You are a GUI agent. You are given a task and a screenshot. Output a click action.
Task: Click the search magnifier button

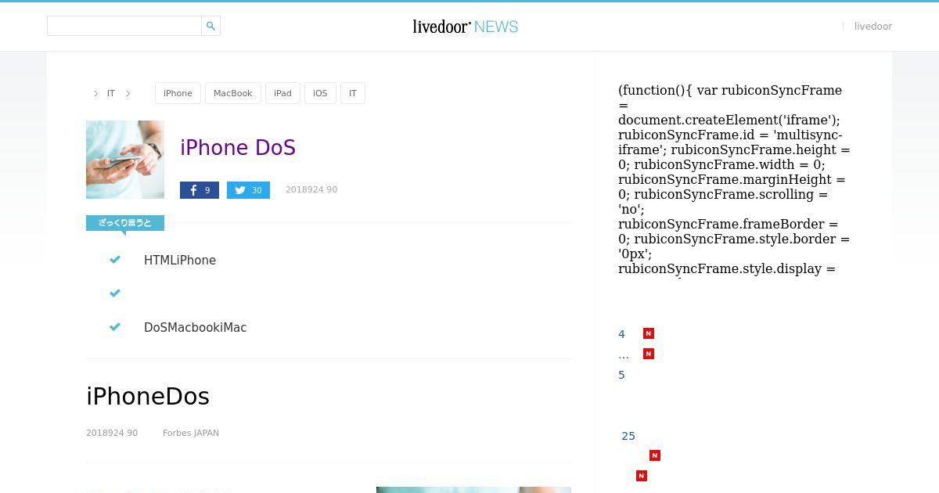click(210, 26)
